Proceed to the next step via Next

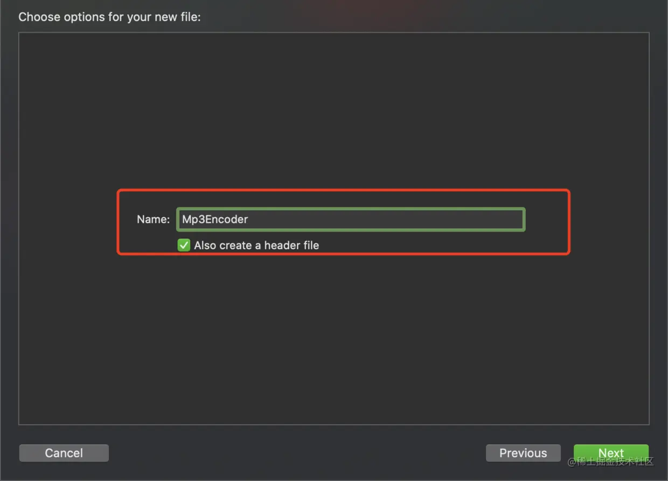coord(611,453)
